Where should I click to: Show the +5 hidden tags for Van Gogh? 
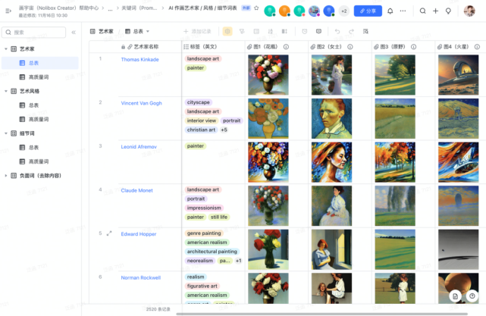click(224, 130)
